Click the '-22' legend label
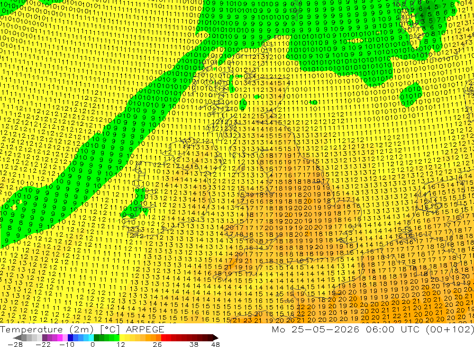This screenshot has height=347, width=474. [x=43, y=344]
